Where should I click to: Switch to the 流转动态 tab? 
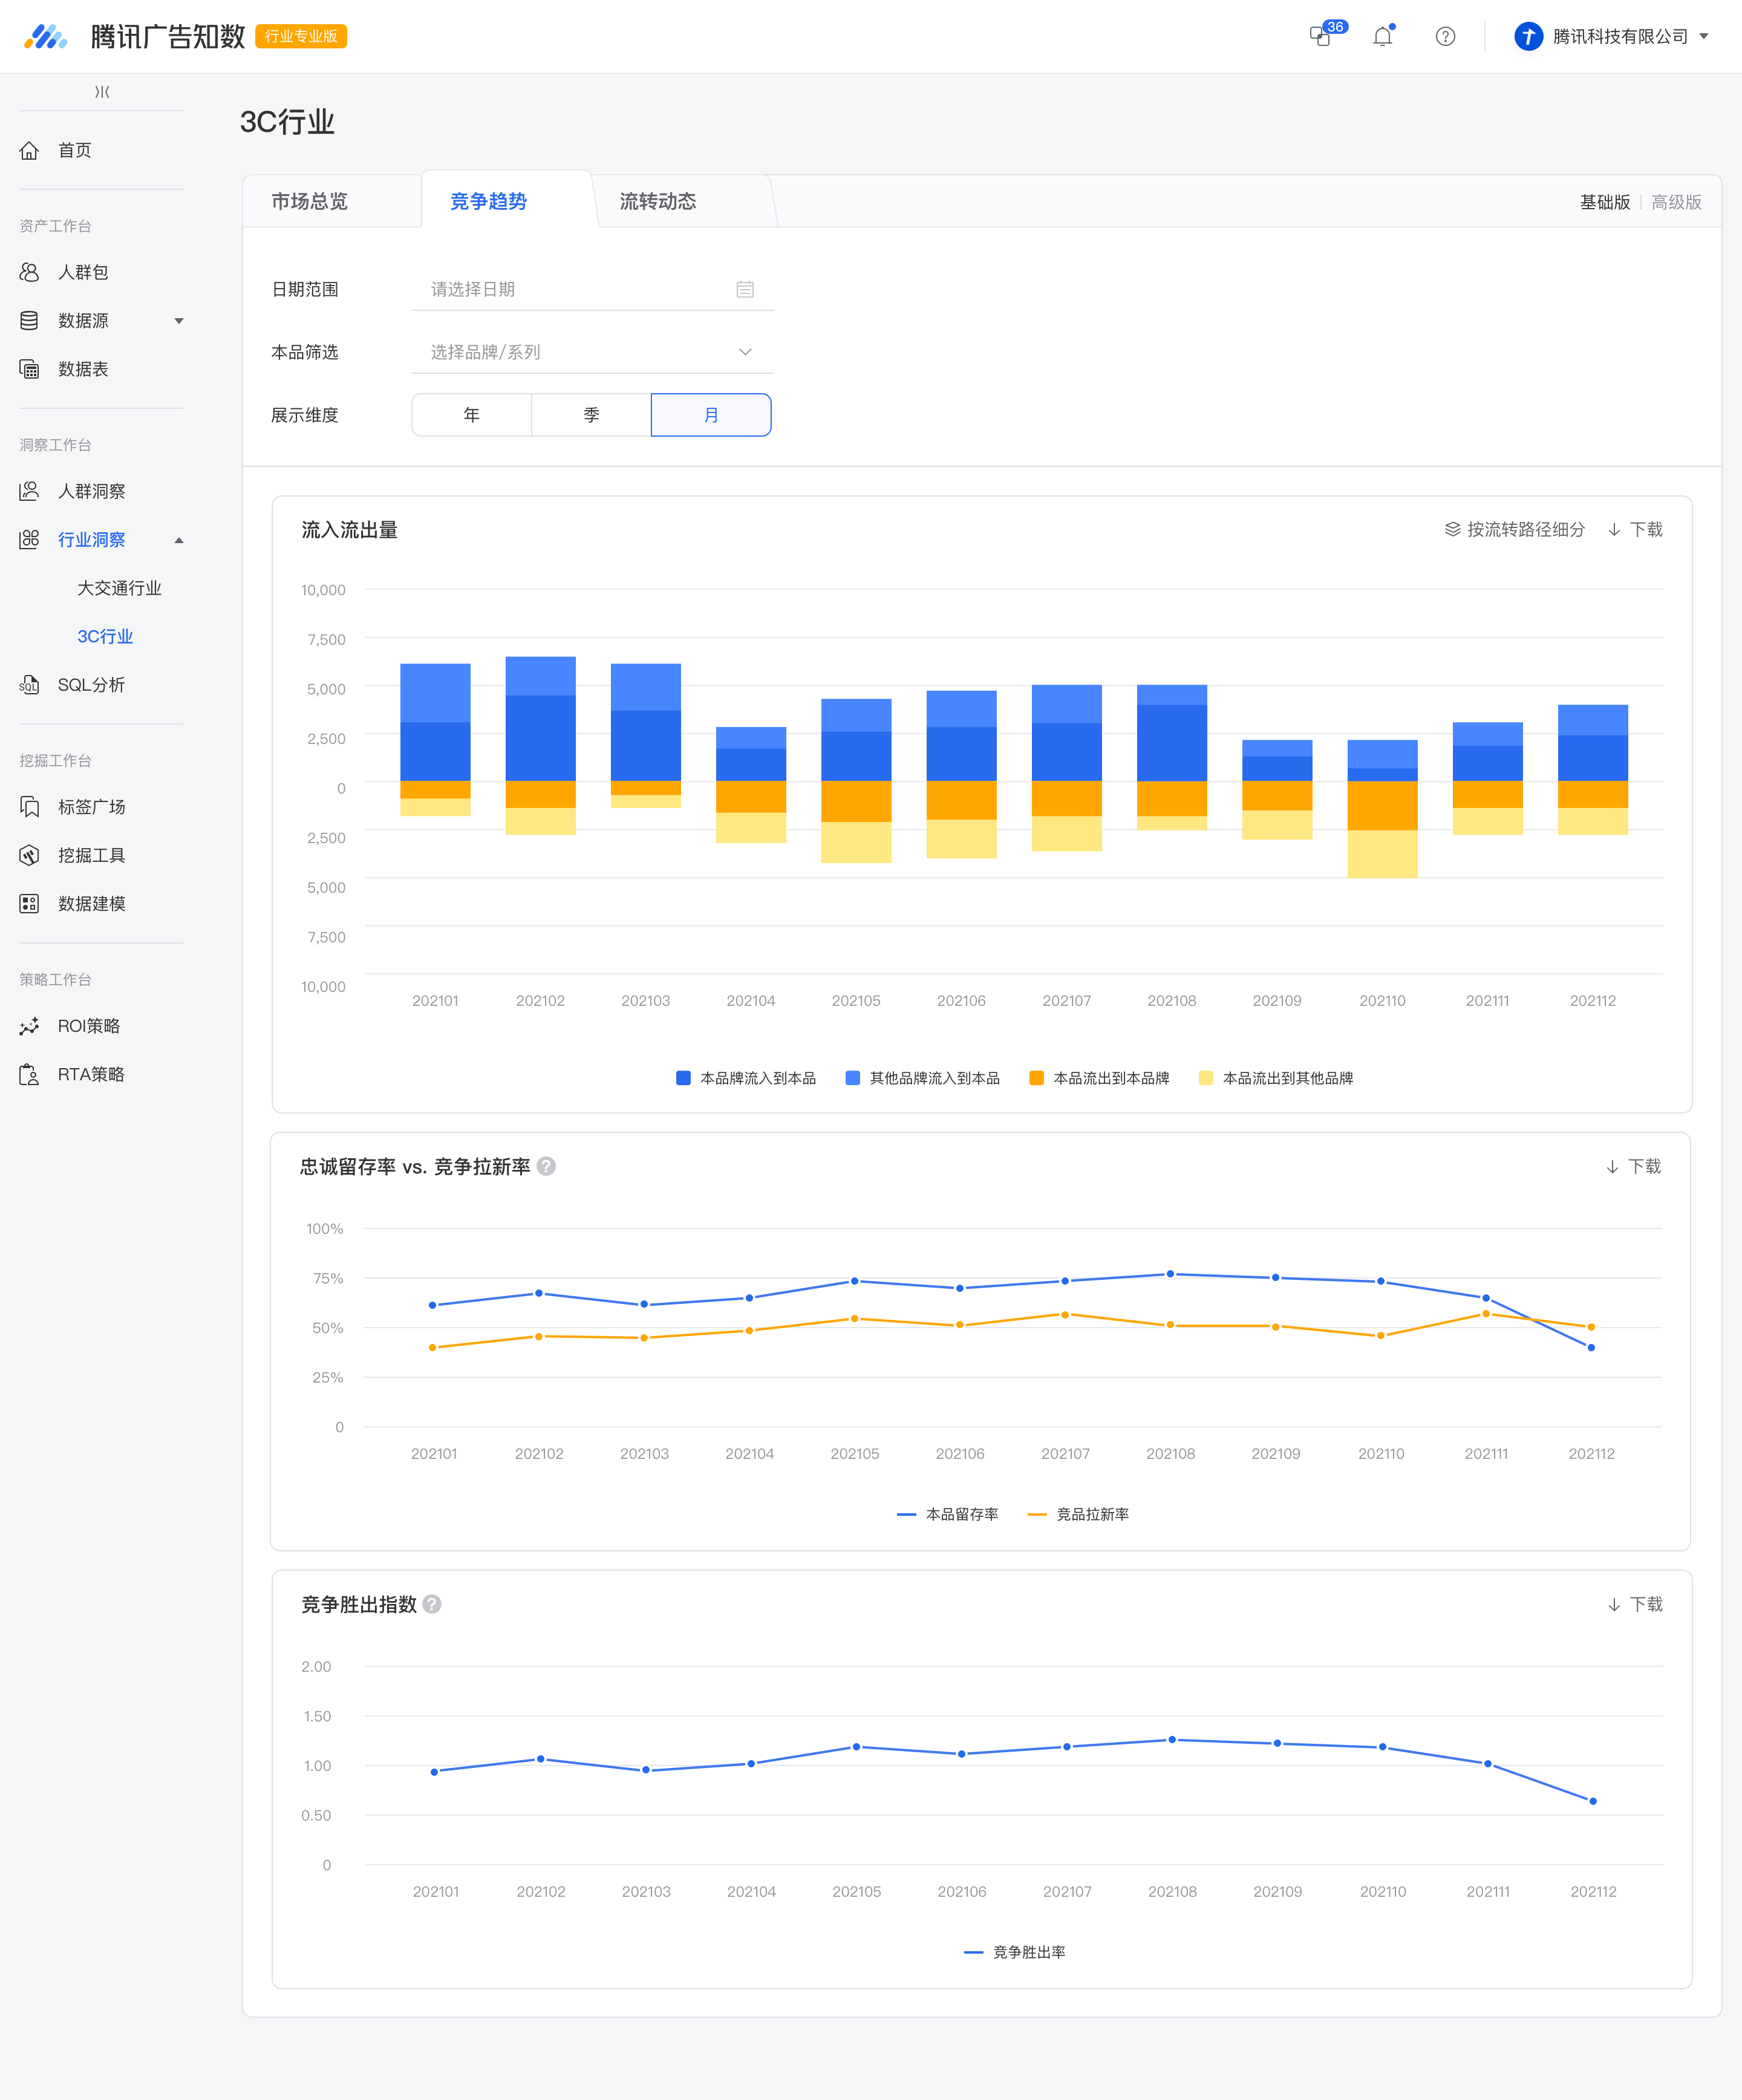pos(658,201)
